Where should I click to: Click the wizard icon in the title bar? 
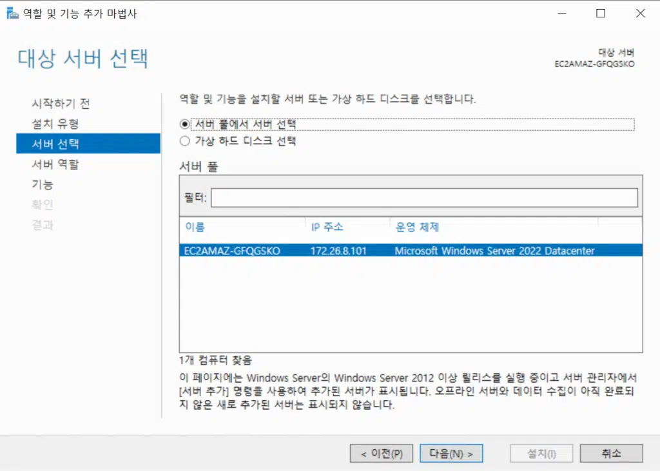click(12, 13)
